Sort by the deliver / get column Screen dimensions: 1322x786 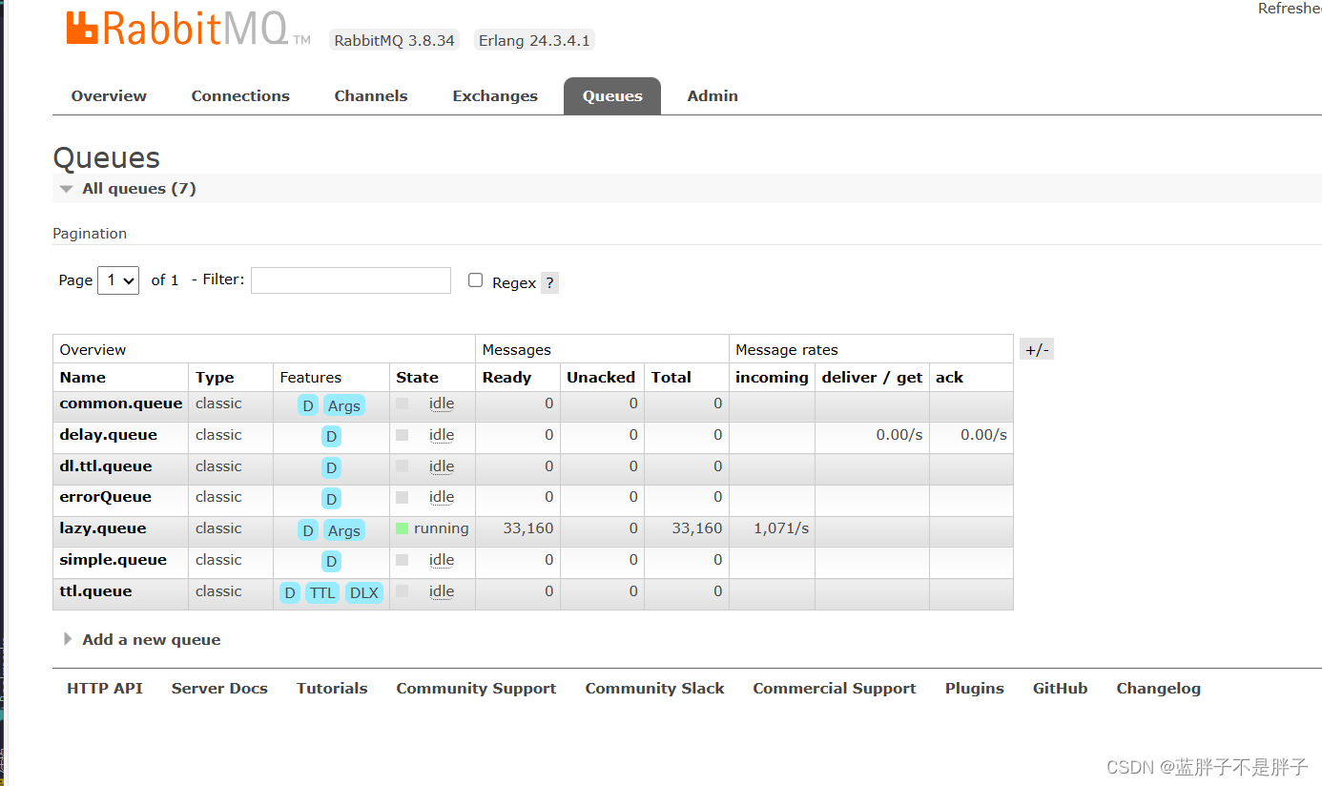coord(872,377)
